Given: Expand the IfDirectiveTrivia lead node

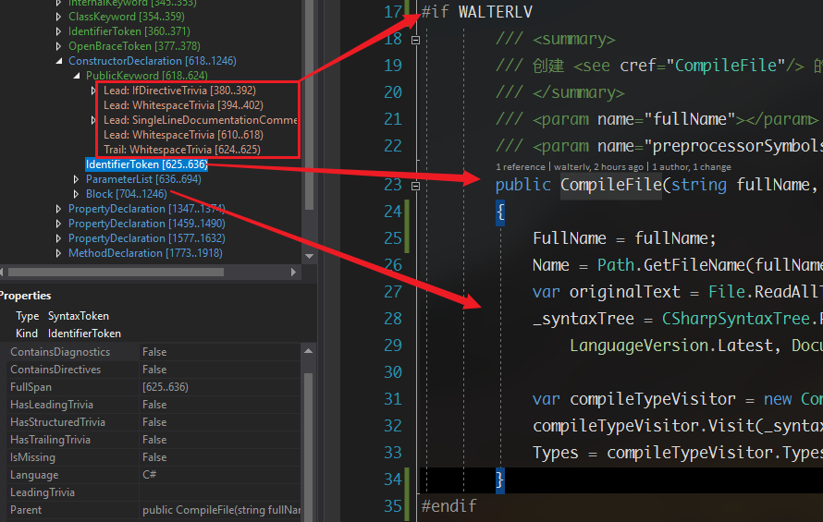Looking at the screenshot, I should click(93, 91).
